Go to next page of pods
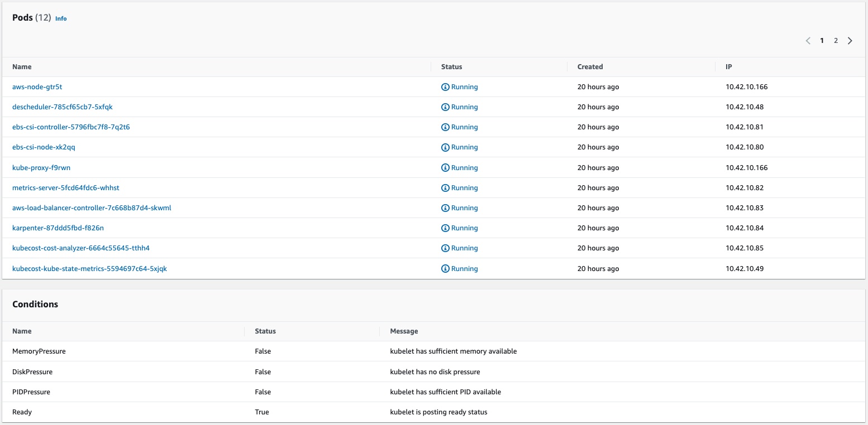Viewport: 868px width, 425px height. (850, 41)
